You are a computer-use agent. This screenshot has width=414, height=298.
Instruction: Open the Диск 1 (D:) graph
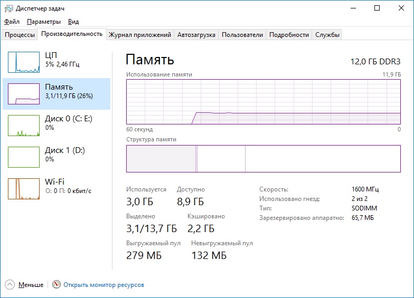(x=24, y=157)
